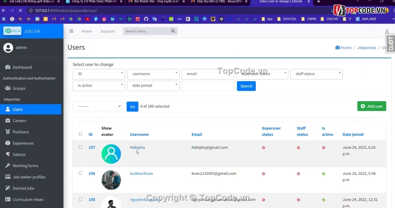The height and width of the screenshot is (208, 395).
Task: Switch to the Công Ty Cổ Phần Dược Phẩm tab
Action: tap(94, 2)
